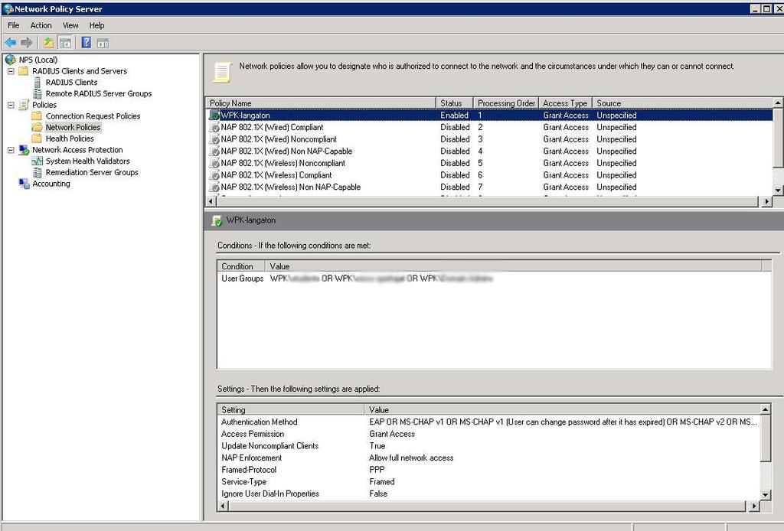Open the RADIUS Clients node icon
The height and width of the screenshot is (531, 784).
point(37,83)
